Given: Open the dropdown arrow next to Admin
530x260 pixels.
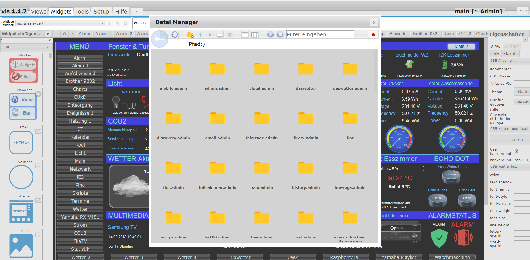Looking at the screenshot, I should coord(526,10).
